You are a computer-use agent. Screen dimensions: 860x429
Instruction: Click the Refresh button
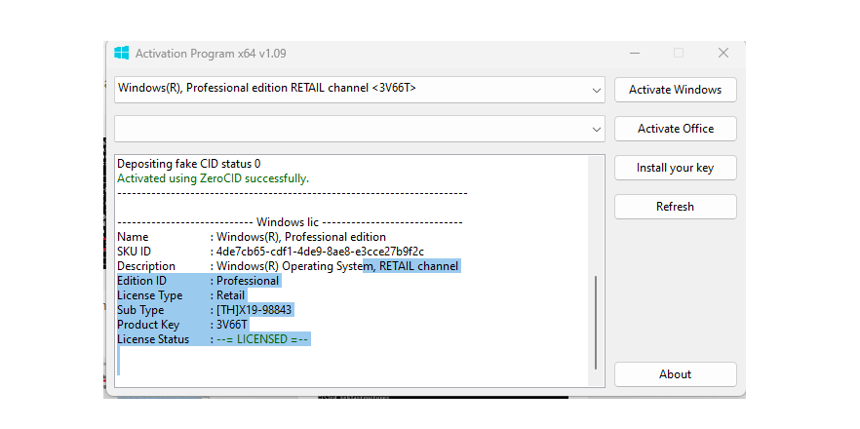[675, 207]
